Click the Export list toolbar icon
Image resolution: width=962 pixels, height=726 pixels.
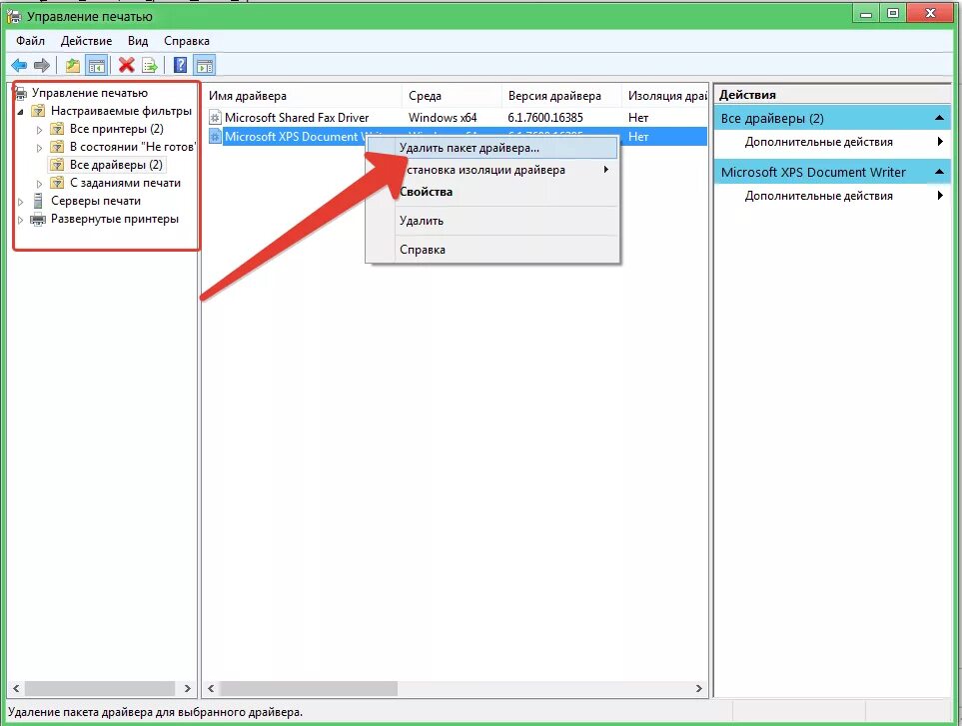coord(150,65)
